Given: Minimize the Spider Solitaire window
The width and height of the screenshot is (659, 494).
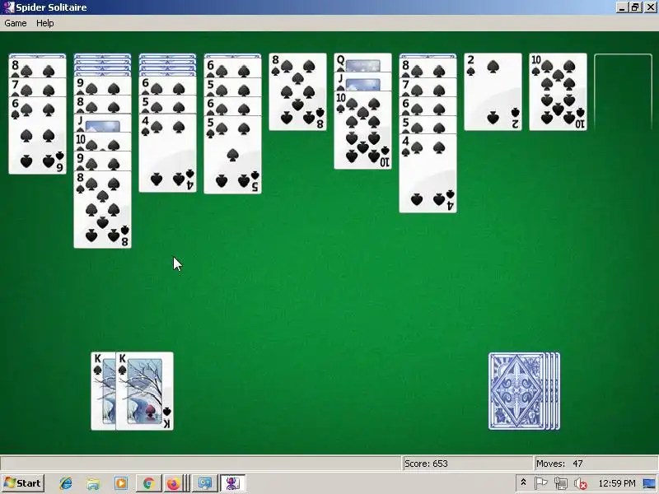Looking at the screenshot, I should click(623, 7).
